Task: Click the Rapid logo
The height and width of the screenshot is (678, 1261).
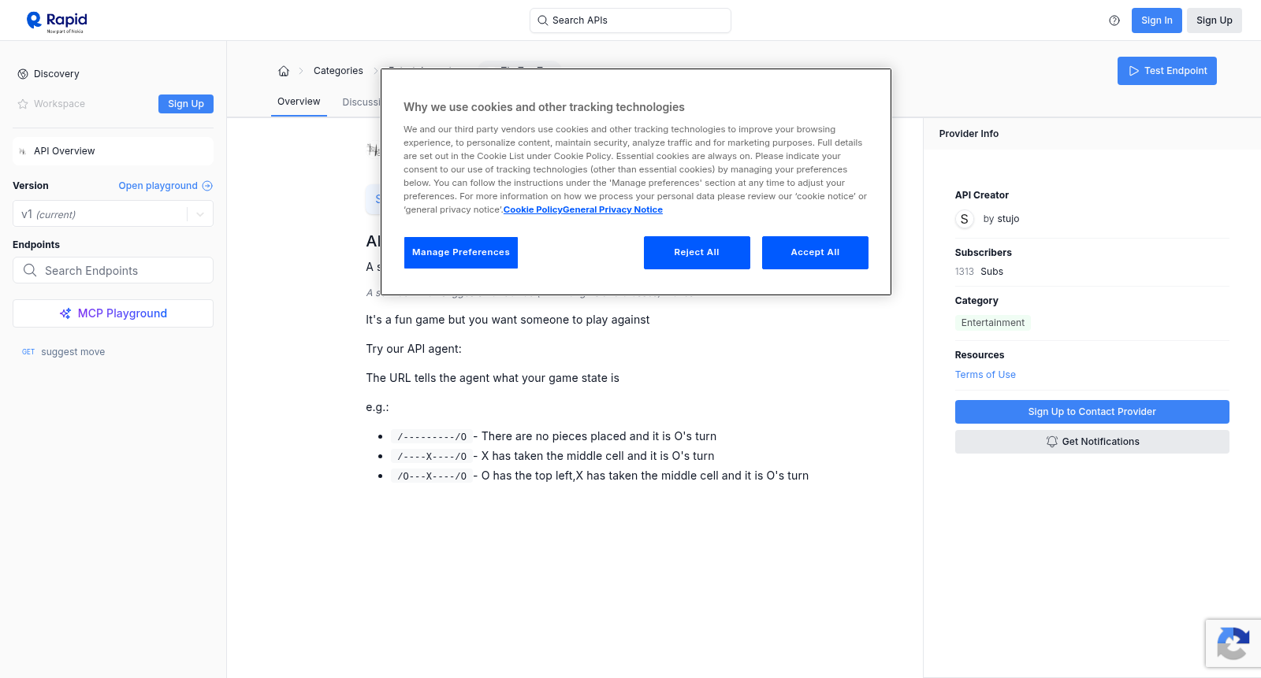Action: [x=57, y=21]
